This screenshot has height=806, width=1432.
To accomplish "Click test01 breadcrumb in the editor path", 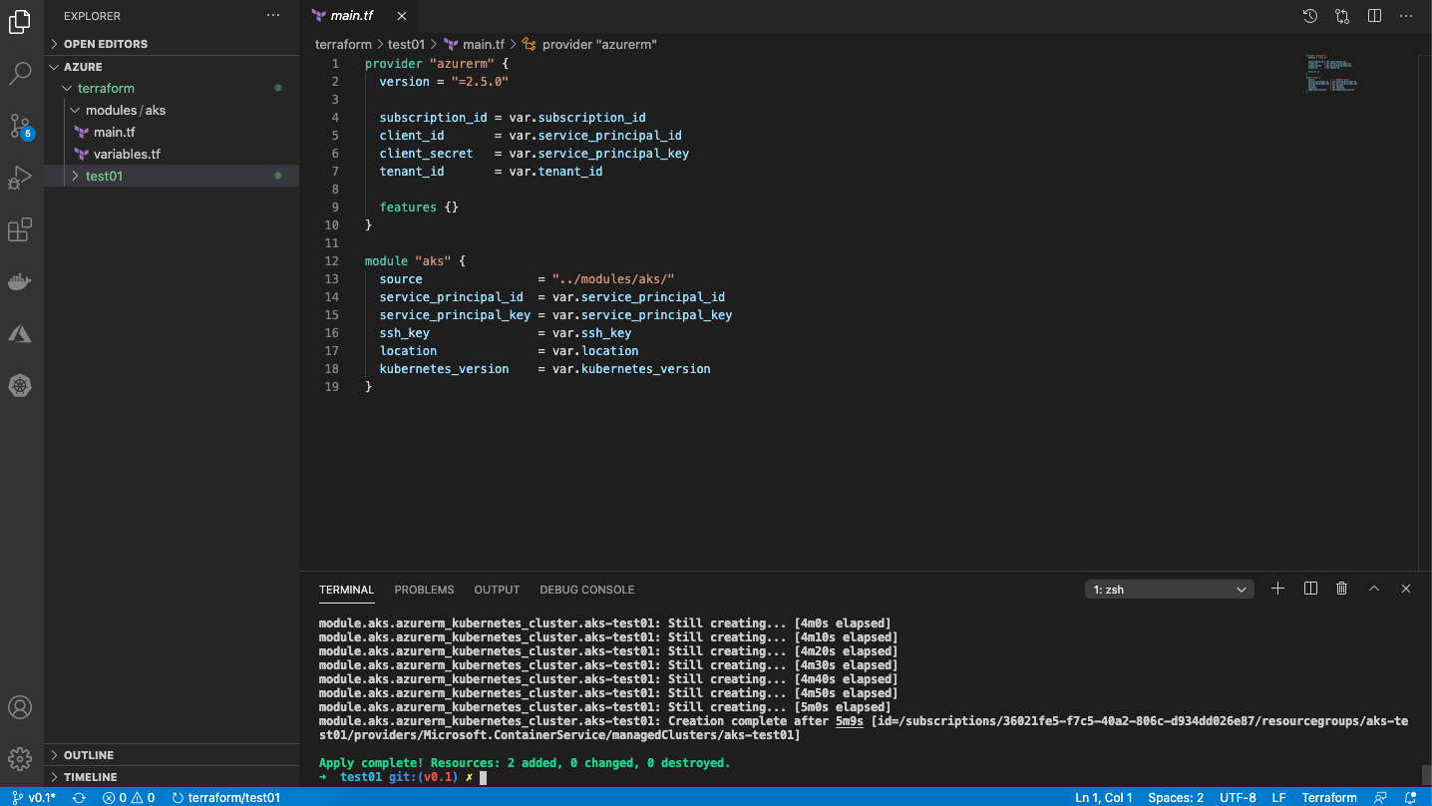I will click(x=406, y=44).
